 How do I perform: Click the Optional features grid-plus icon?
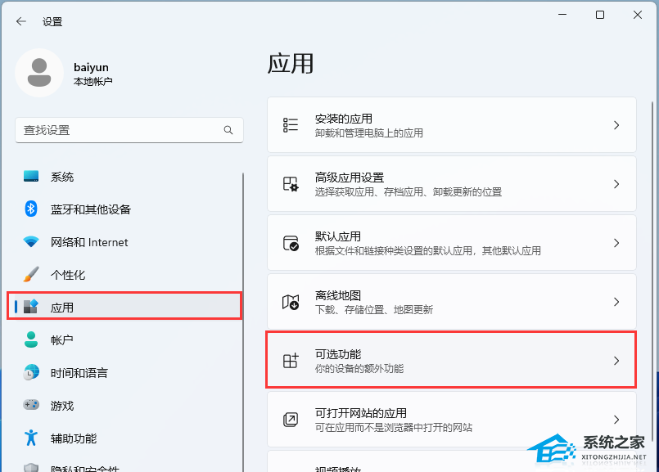point(291,361)
